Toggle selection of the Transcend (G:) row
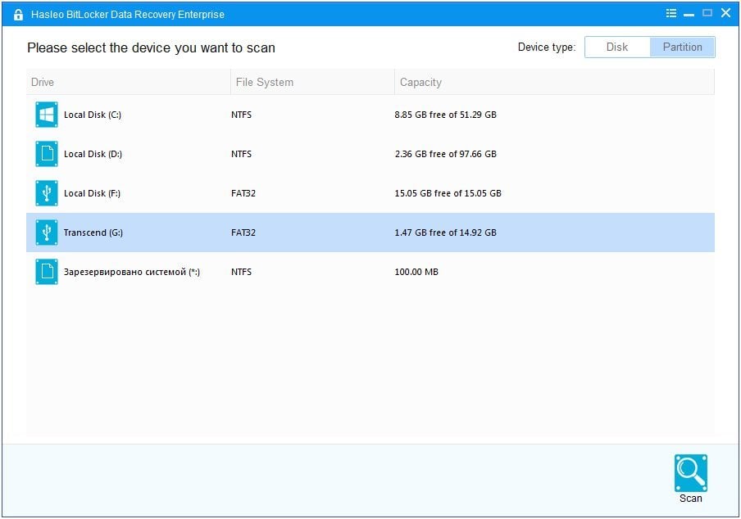The image size is (741, 519). point(246,232)
